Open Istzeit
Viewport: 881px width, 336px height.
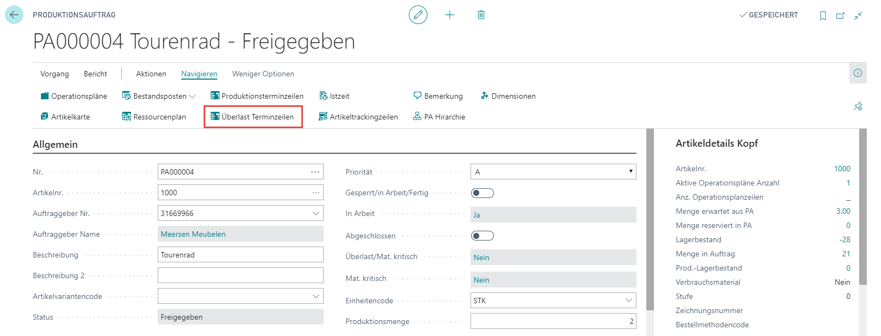tap(334, 96)
